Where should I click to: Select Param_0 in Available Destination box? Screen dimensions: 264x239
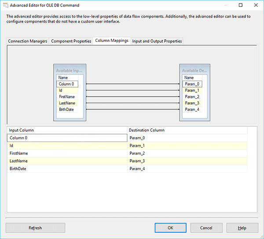pos(192,84)
